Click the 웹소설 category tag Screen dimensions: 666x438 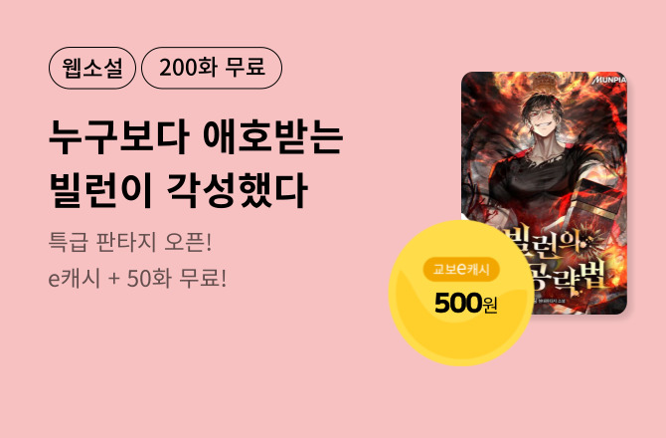pyautogui.click(x=92, y=68)
